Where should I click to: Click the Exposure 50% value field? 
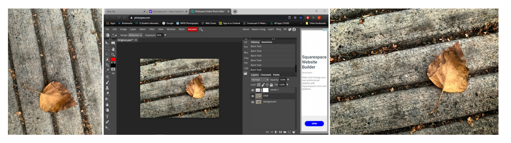tap(159, 35)
